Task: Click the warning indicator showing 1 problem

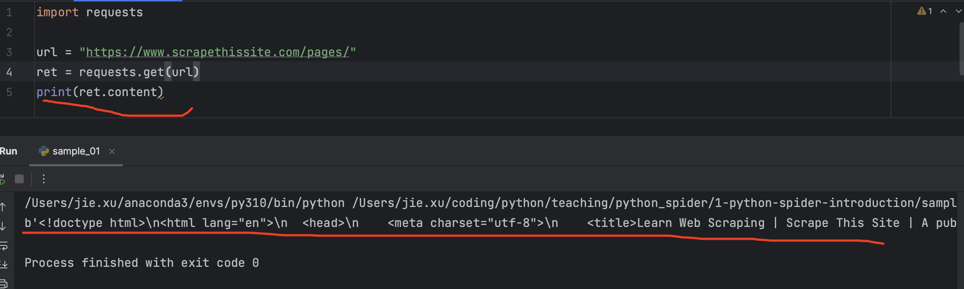Action: click(x=925, y=11)
